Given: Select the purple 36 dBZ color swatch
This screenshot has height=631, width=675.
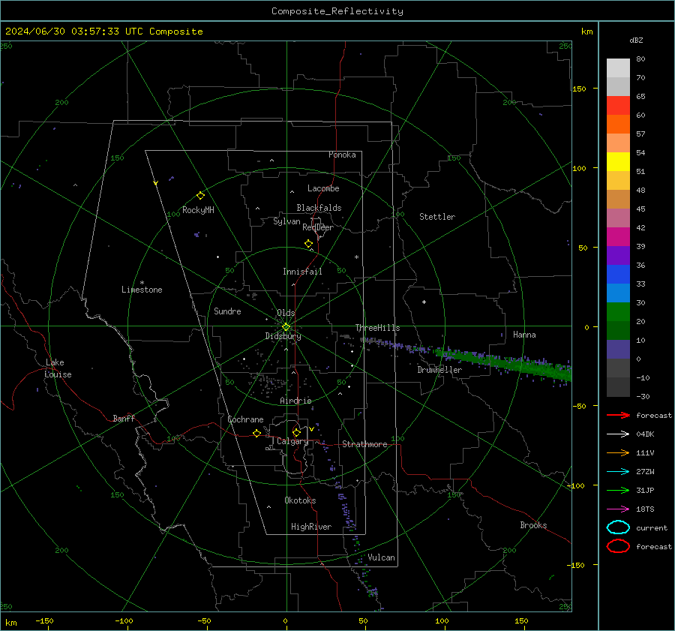Looking at the screenshot, I should click(x=618, y=255).
